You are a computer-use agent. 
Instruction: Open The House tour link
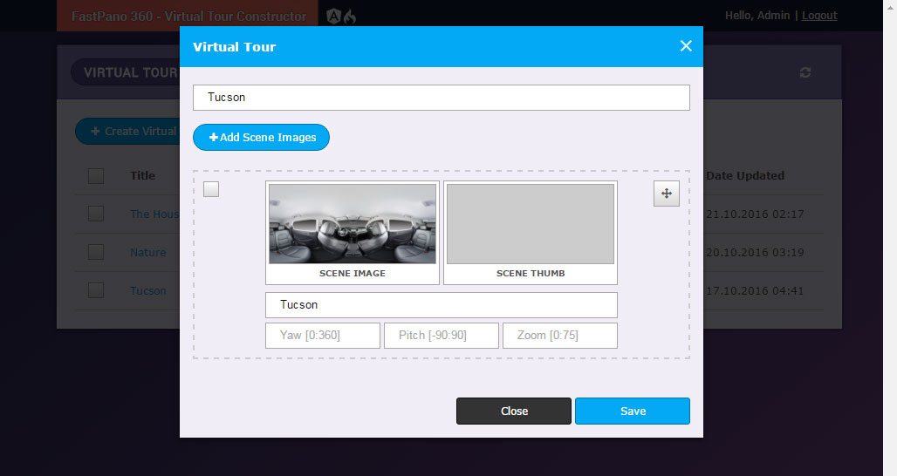click(154, 214)
